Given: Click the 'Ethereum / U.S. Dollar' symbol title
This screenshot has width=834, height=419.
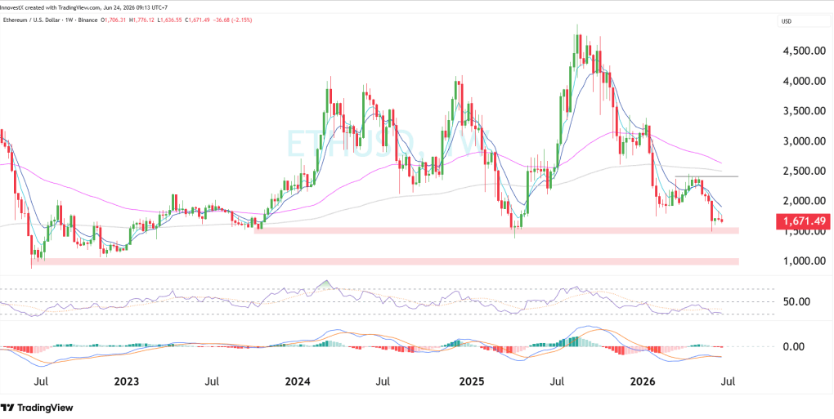Looking at the screenshot, I should click(x=31, y=20).
